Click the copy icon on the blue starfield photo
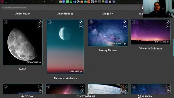Image resolution: width=174 pixels, height=98 pixels. (x=133, y=87)
